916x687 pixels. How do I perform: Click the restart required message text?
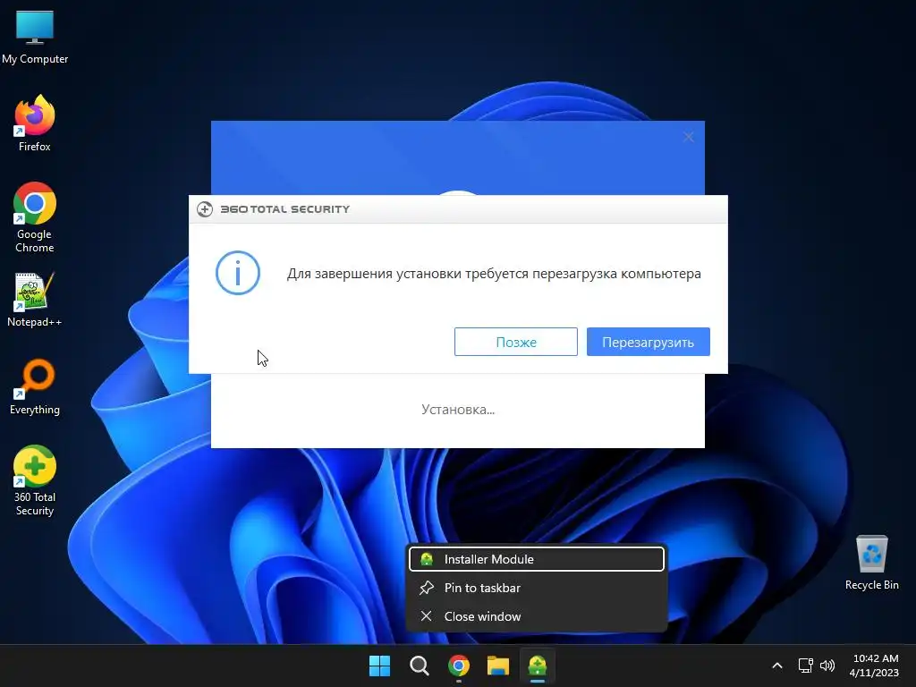pos(494,274)
